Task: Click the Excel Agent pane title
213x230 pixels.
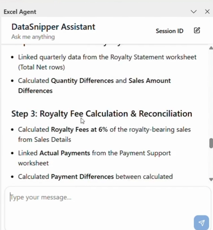Action: pyautogui.click(x=20, y=12)
